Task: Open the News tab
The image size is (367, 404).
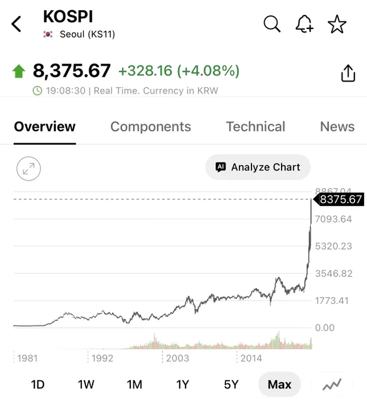Action: click(x=337, y=127)
